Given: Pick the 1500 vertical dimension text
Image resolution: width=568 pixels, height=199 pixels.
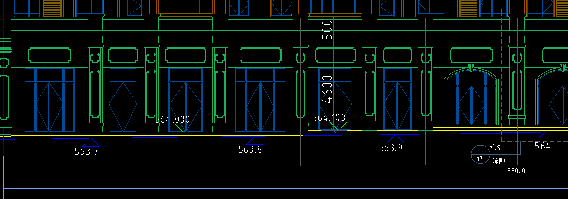Looking at the screenshot, I should pos(327,32).
